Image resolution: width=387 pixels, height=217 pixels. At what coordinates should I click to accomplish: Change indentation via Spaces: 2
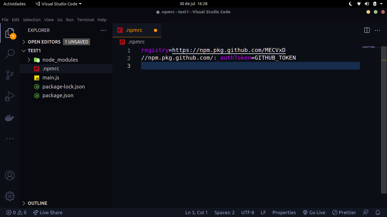coord(224,212)
